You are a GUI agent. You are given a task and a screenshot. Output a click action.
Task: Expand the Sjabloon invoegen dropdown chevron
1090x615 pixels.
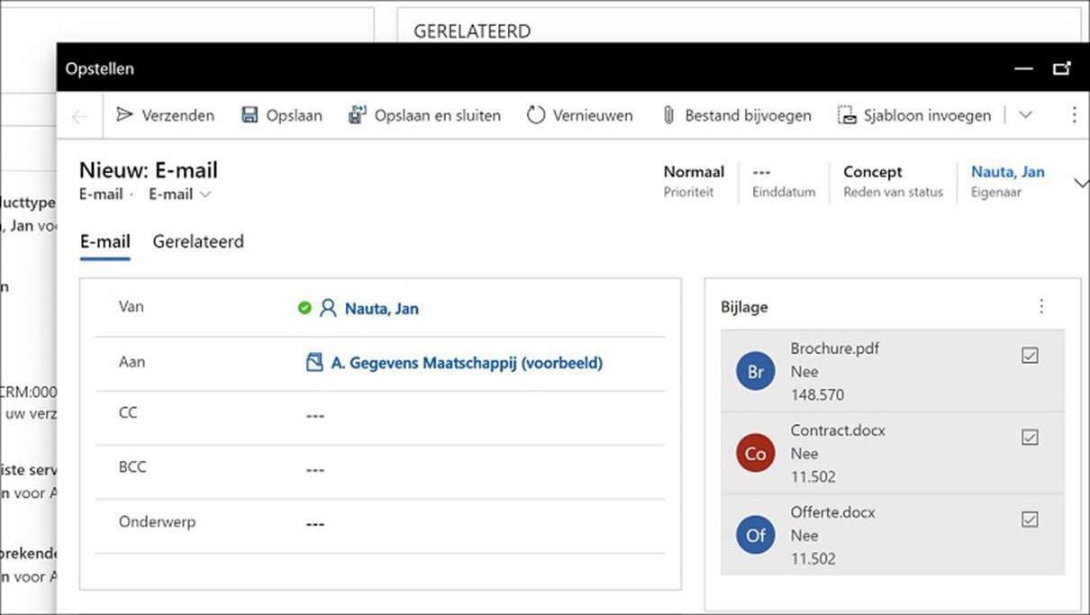[1024, 115]
